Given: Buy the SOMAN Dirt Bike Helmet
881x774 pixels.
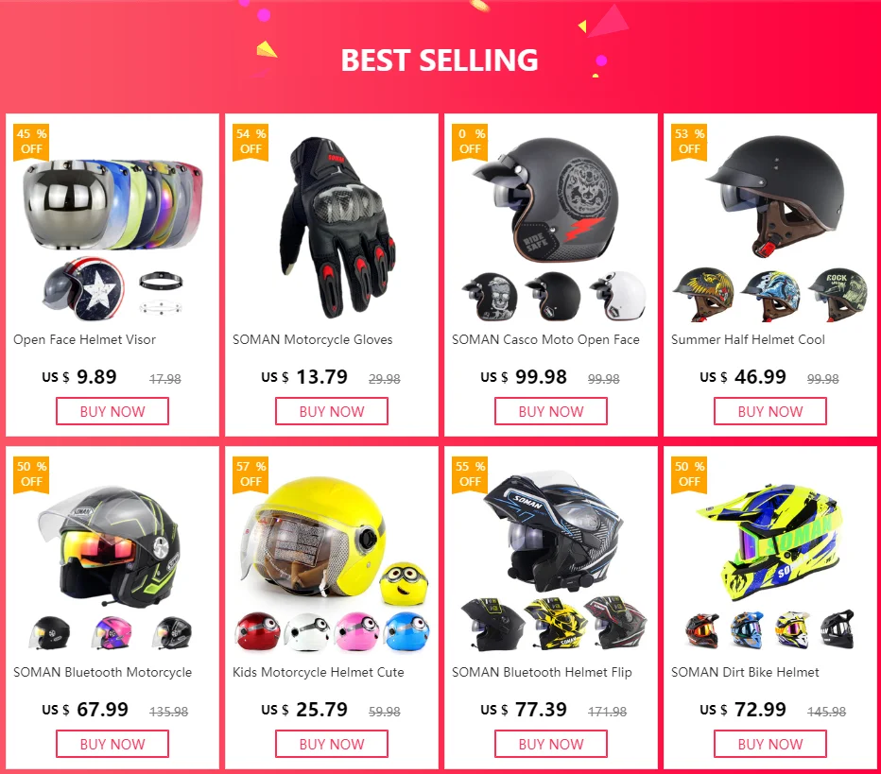Looking at the screenshot, I should (770, 744).
